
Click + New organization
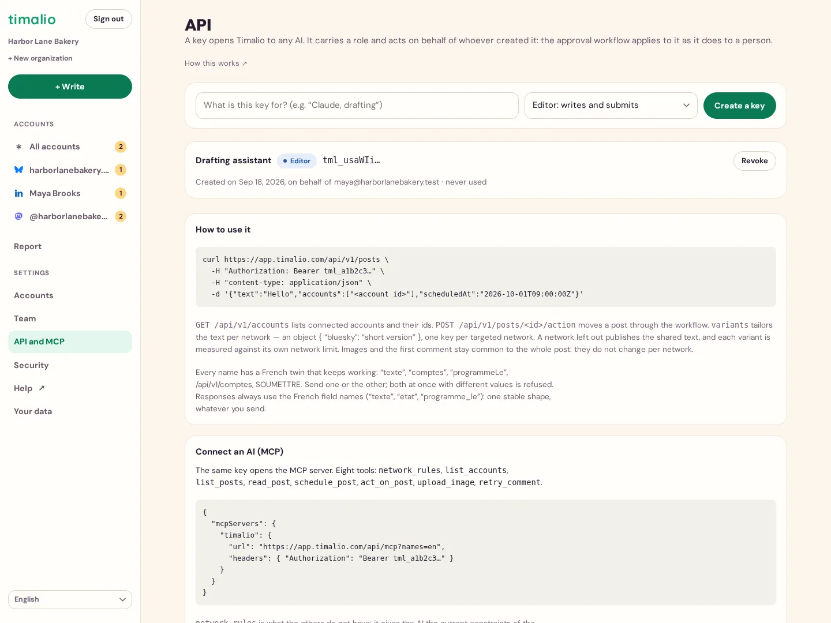[x=40, y=58]
